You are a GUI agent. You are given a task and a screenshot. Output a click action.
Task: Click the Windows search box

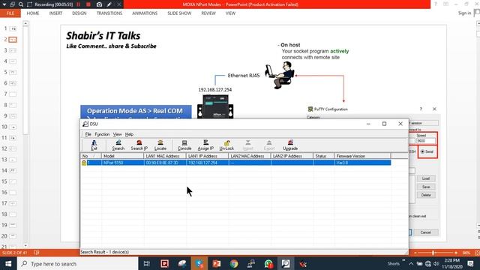[x=78, y=263]
